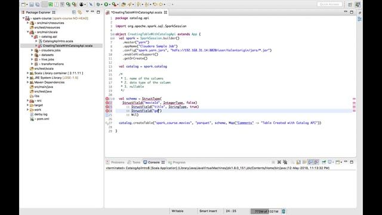Minimize the Package Explorer view
The height and width of the screenshot is (215, 382).
(x=93, y=12)
